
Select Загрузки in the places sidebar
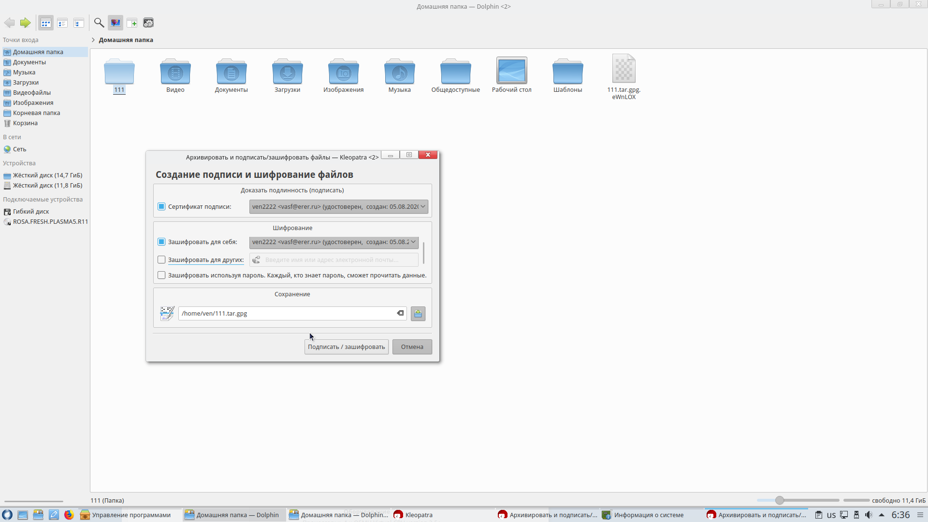pos(26,83)
